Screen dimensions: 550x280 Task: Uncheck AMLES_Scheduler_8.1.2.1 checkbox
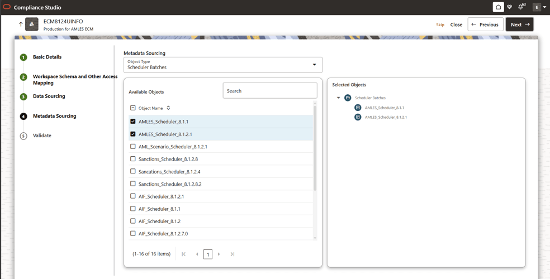point(132,134)
